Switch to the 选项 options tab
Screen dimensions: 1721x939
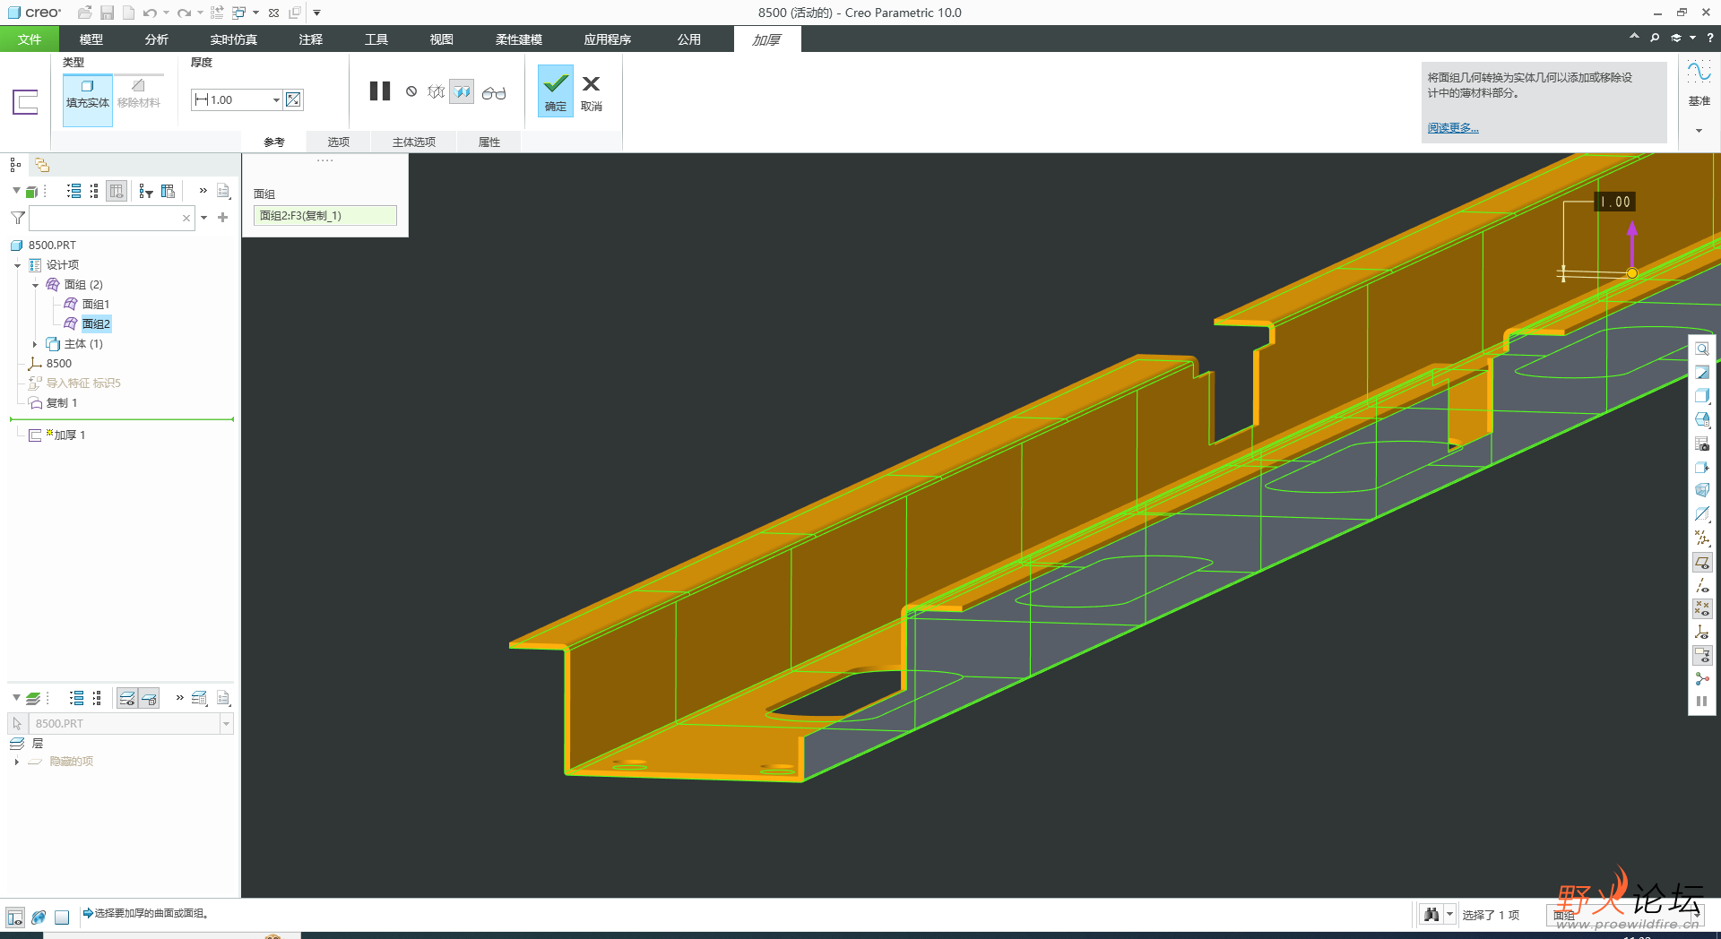coord(338,142)
